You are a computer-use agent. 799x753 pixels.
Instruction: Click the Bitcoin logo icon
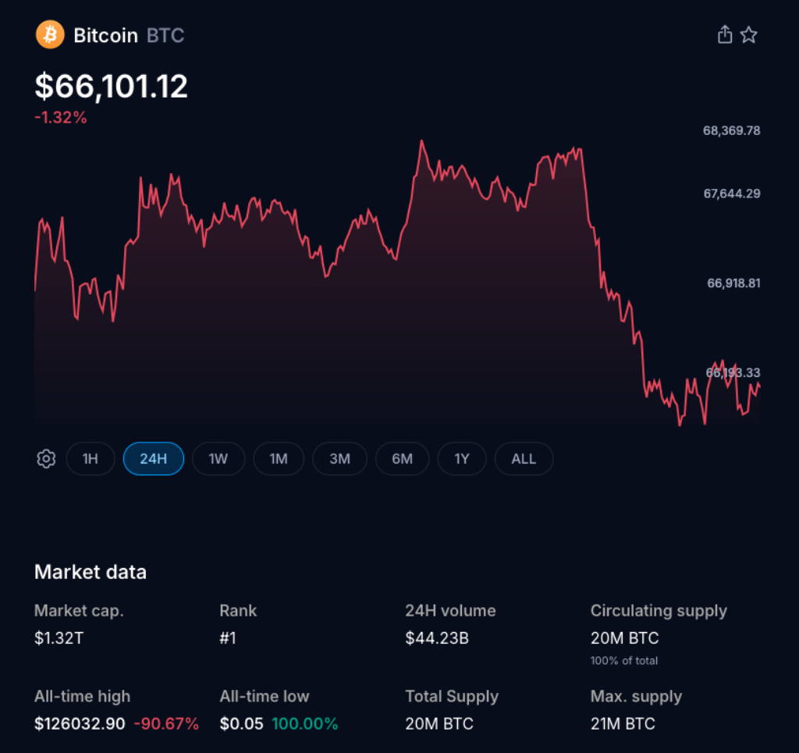pyautogui.click(x=50, y=34)
